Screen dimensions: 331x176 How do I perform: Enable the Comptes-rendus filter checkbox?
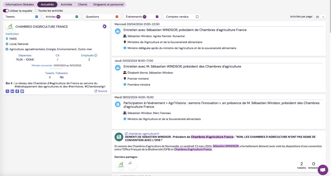pyautogui.click(x=197, y=17)
